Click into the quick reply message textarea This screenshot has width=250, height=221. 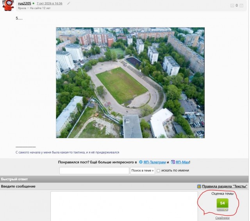[x=124, y=206]
